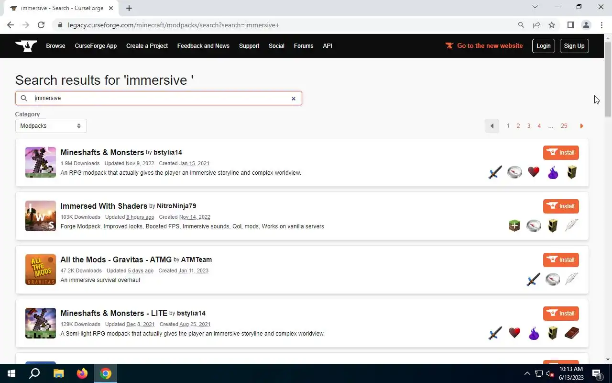
Task: Click the compass icon for All the Mods Gravitas
Action: (553, 279)
